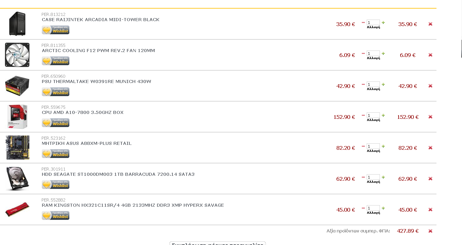
Task: Clear cart using the total row X icon
Action: pos(430,231)
